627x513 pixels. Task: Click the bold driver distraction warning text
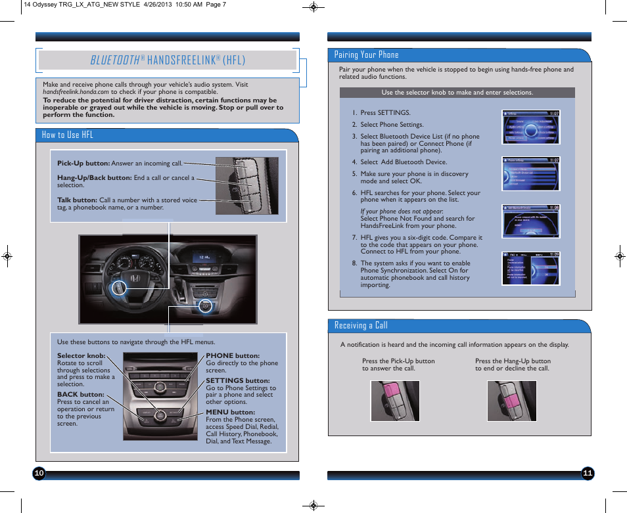coord(163,108)
